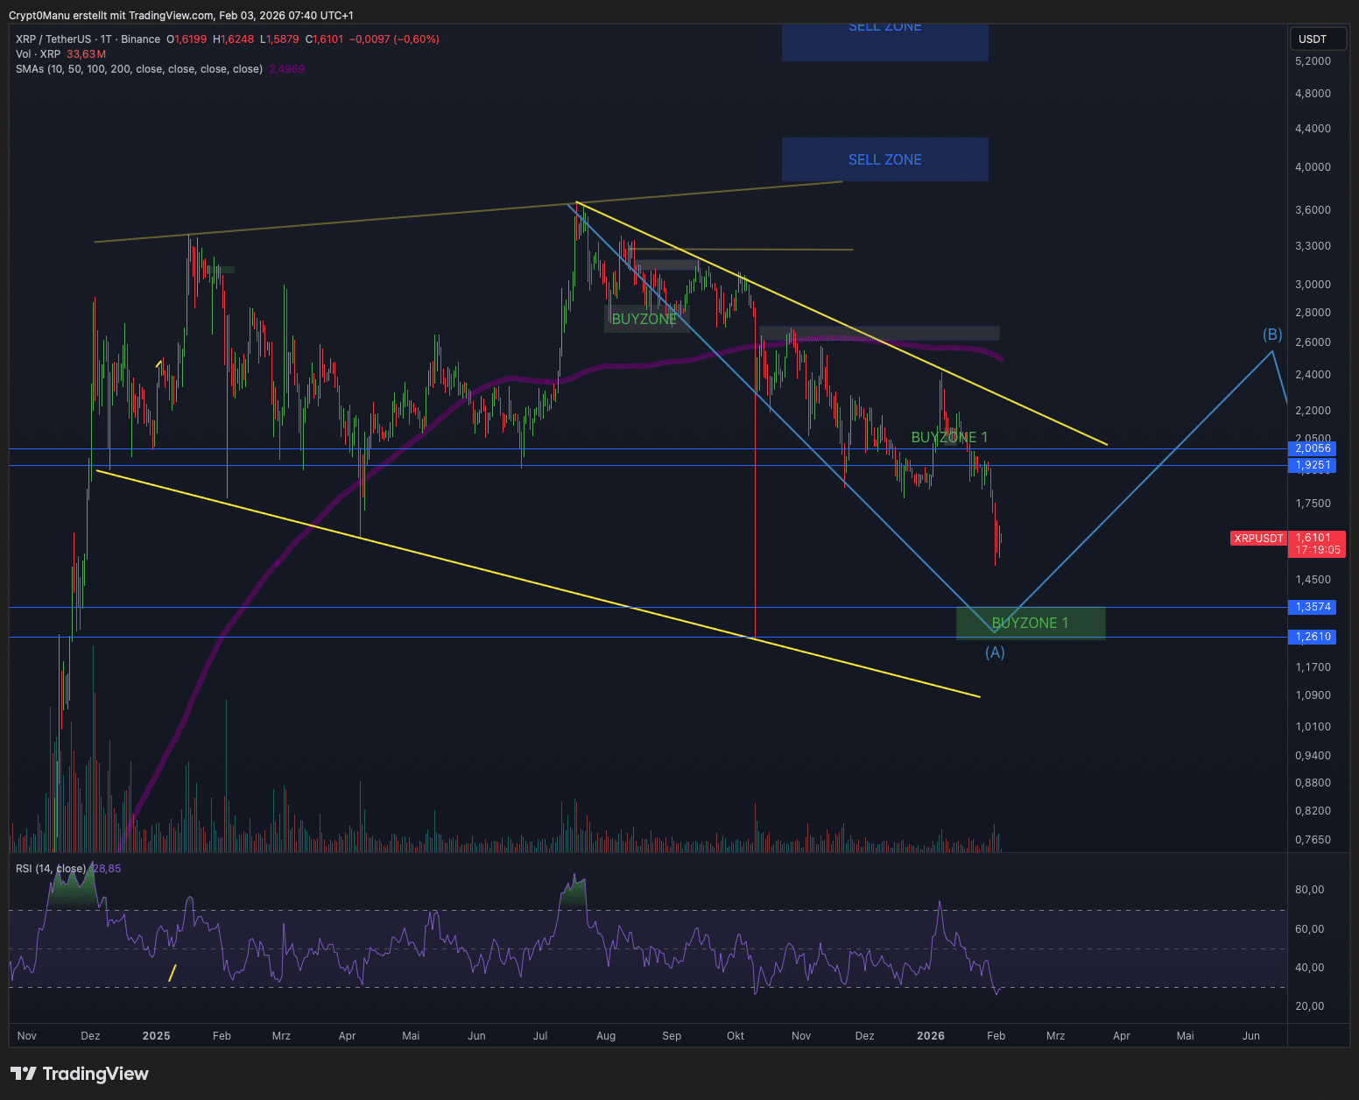The height and width of the screenshot is (1100, 1359).
Task: Select the SMAs indicator legend
Action: pos(138,69)
